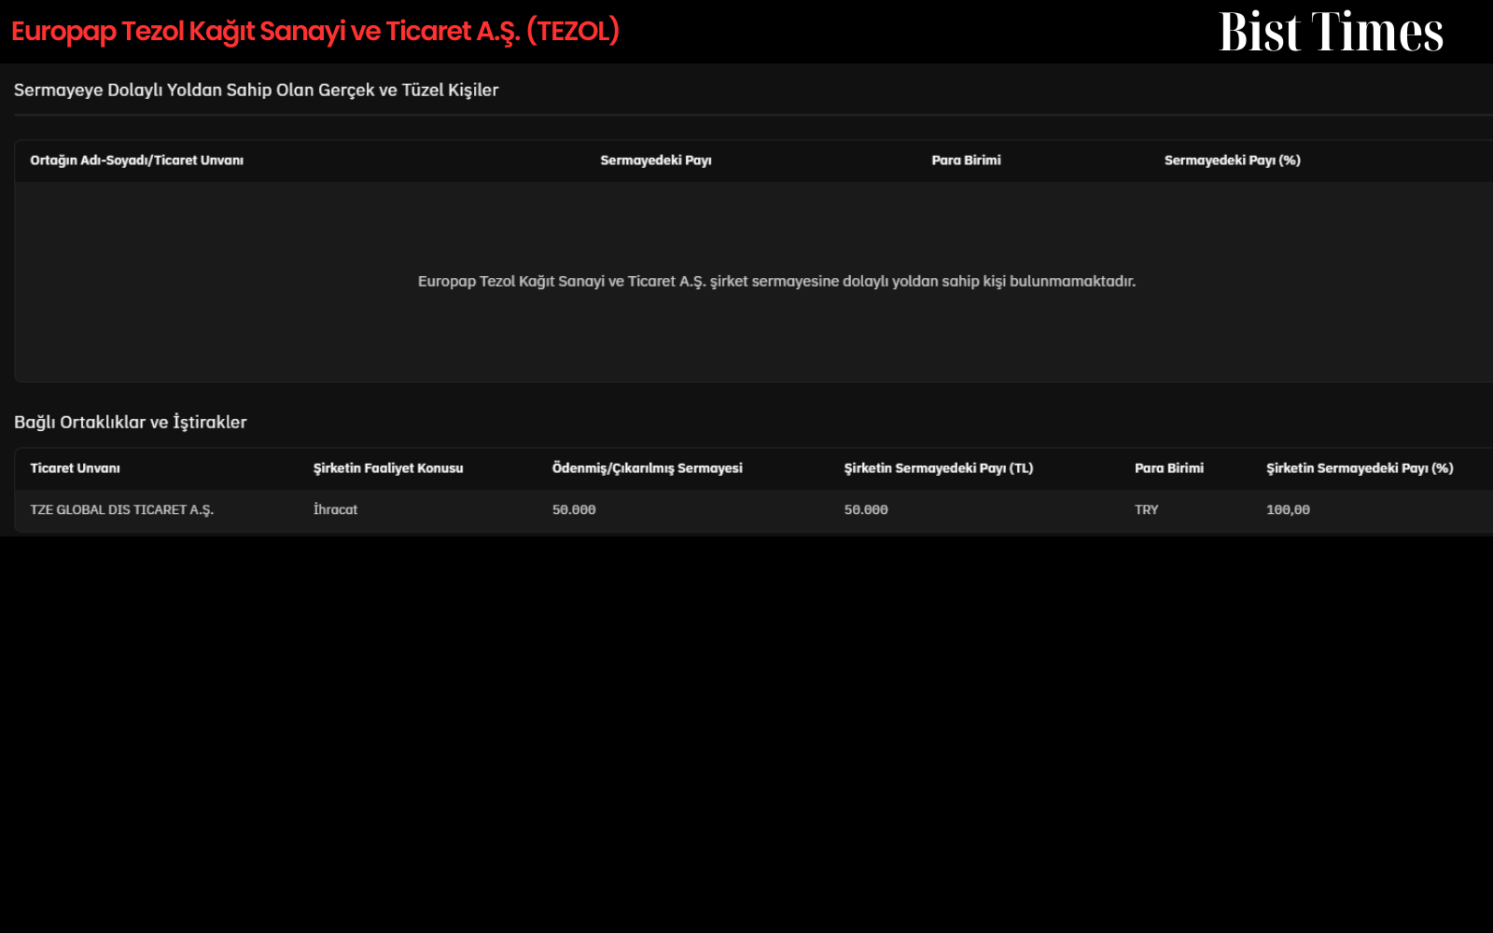The height and width of the screenshot is (933, 1493).
Task: Click the subsidiaries table Para Birimi header
Action: coord(1169,468)
